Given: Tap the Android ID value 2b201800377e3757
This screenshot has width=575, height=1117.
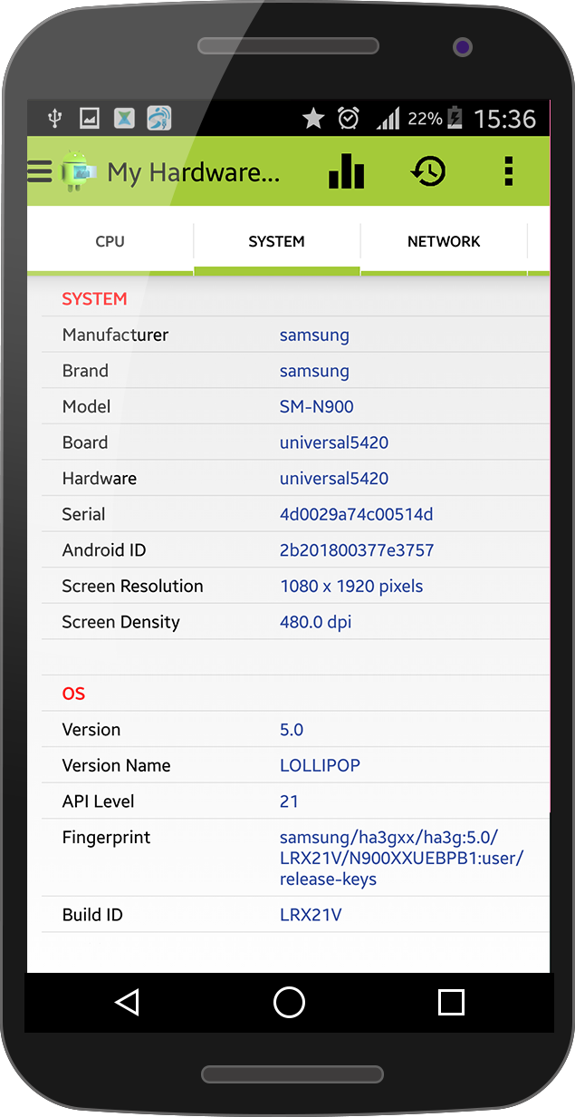Looking at the screenshot, I should pyautogui.click(x=357, y=550).
